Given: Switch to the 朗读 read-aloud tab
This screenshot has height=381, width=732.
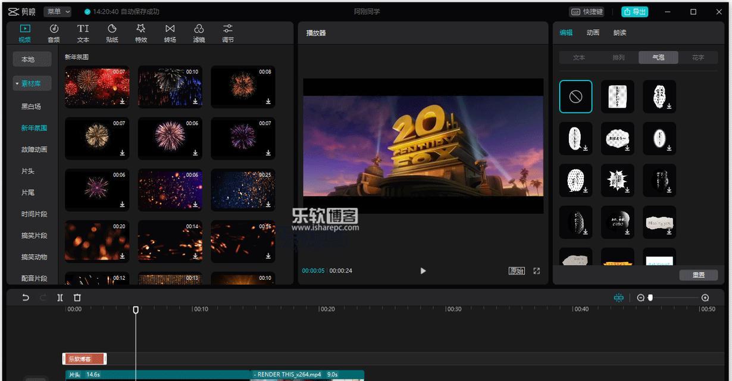Looking at the screenshot, I should coord(620,33).
